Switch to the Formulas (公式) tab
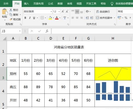 click(x=51, y=4)
